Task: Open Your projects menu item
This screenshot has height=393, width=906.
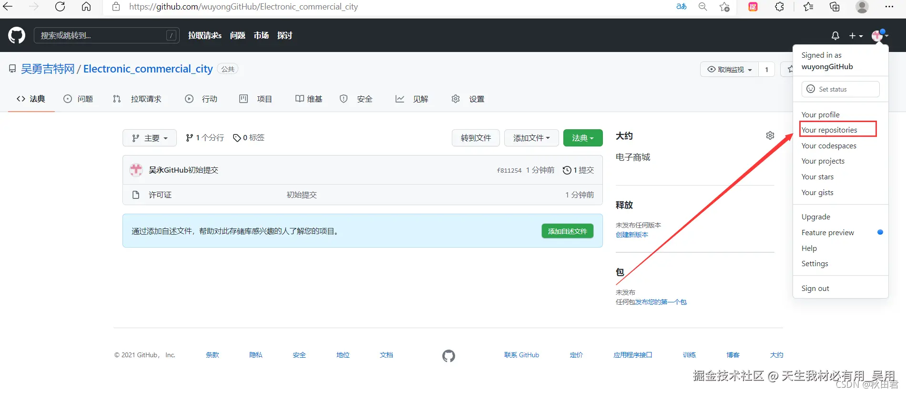Action: pos(823,161)
